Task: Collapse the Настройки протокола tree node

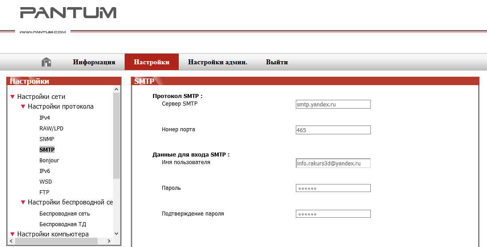Action: pyautogui.click(x=23, y=106)
